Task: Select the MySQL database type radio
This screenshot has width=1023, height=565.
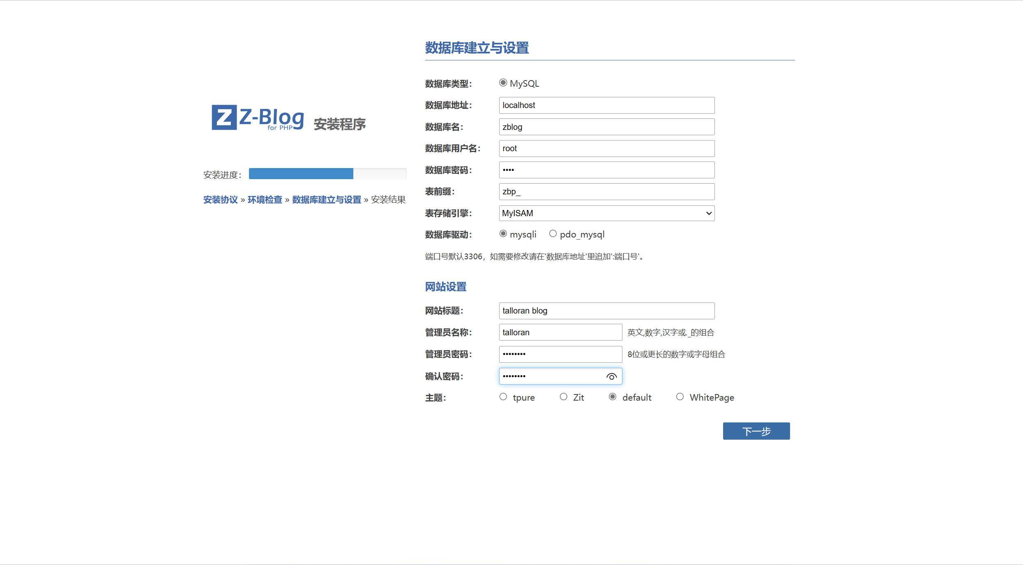Action: (x=503, y=83)
